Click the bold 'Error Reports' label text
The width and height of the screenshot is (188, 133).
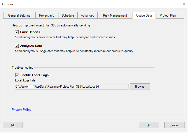30,32
